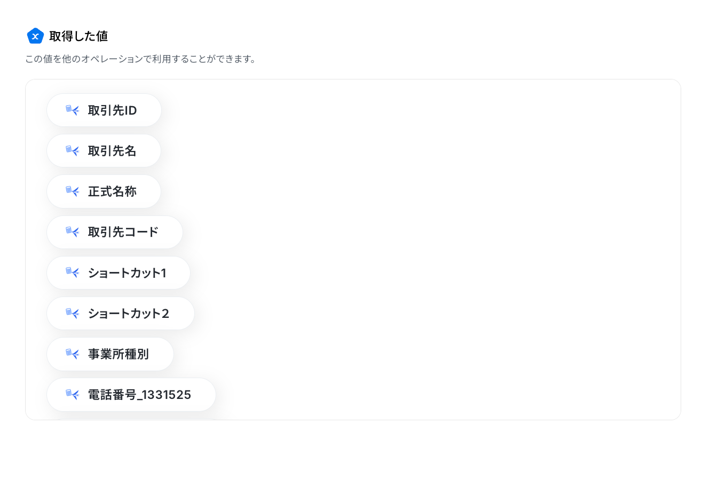
Task: Click the description text below the heading
Action: [x=141, y=59]
